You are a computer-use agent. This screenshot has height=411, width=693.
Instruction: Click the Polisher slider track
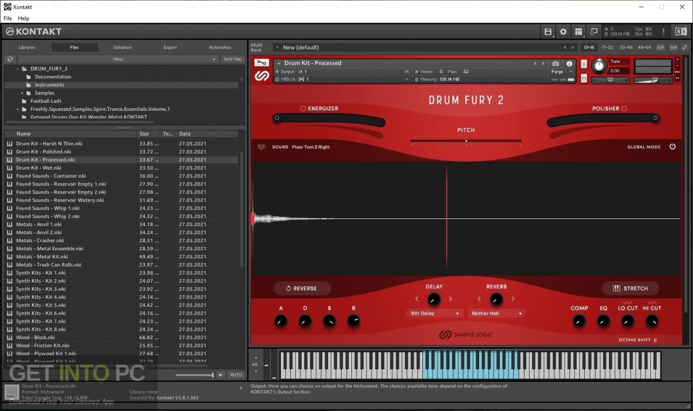coord(604,121)
